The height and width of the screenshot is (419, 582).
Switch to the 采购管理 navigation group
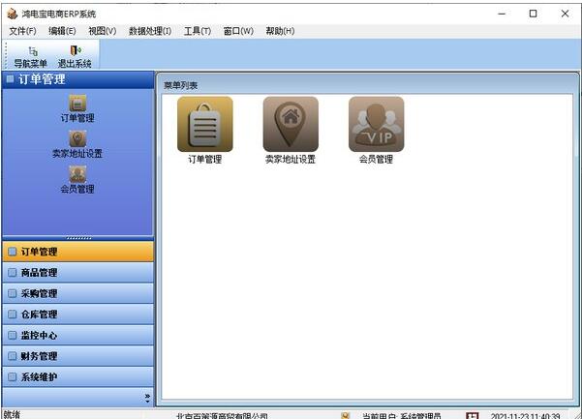[77, 293]
